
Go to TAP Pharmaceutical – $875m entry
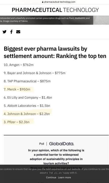pos(27,81)
